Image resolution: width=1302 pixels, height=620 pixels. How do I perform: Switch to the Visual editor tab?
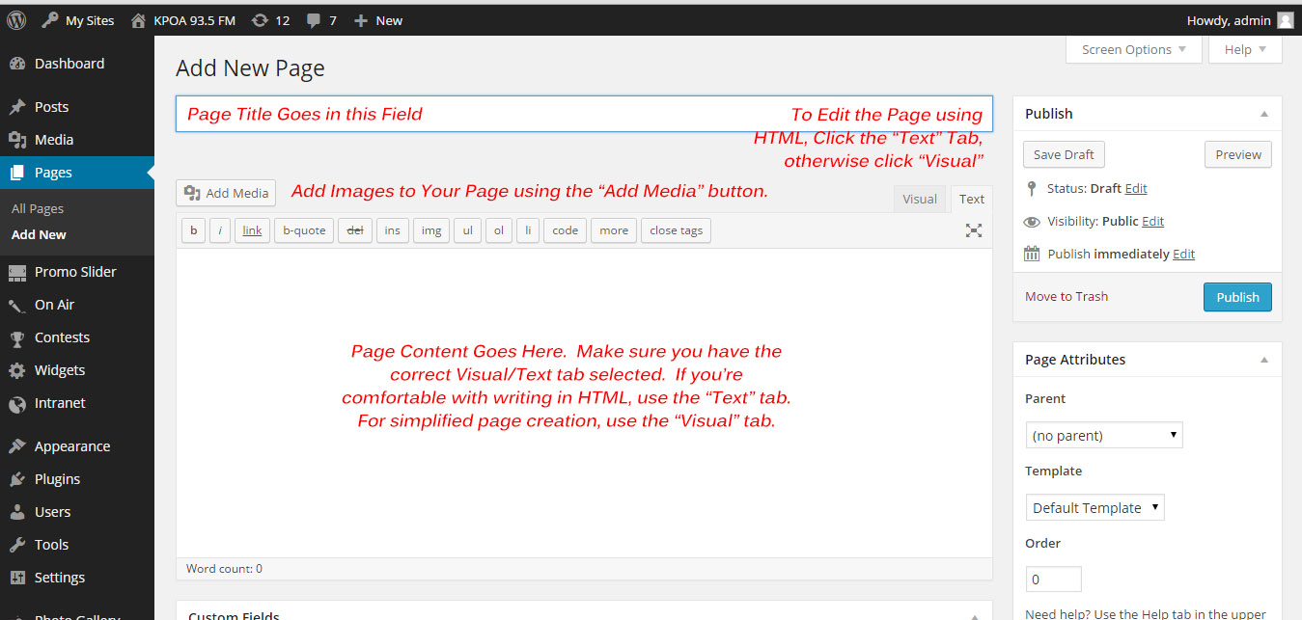(x=919, y=200)
